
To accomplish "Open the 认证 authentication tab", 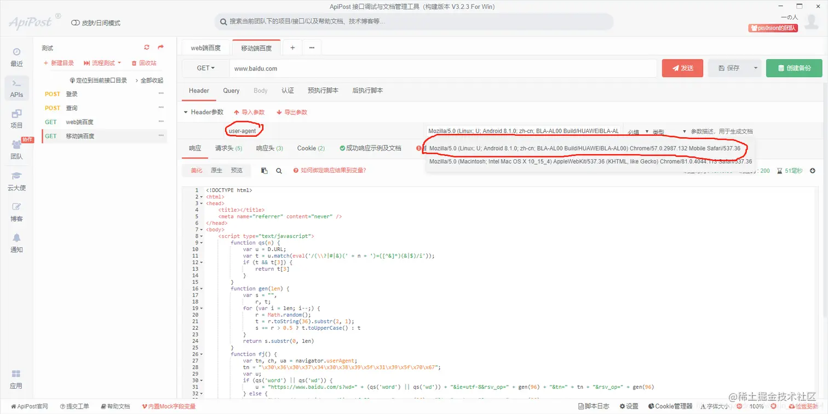I will point(287,91).
